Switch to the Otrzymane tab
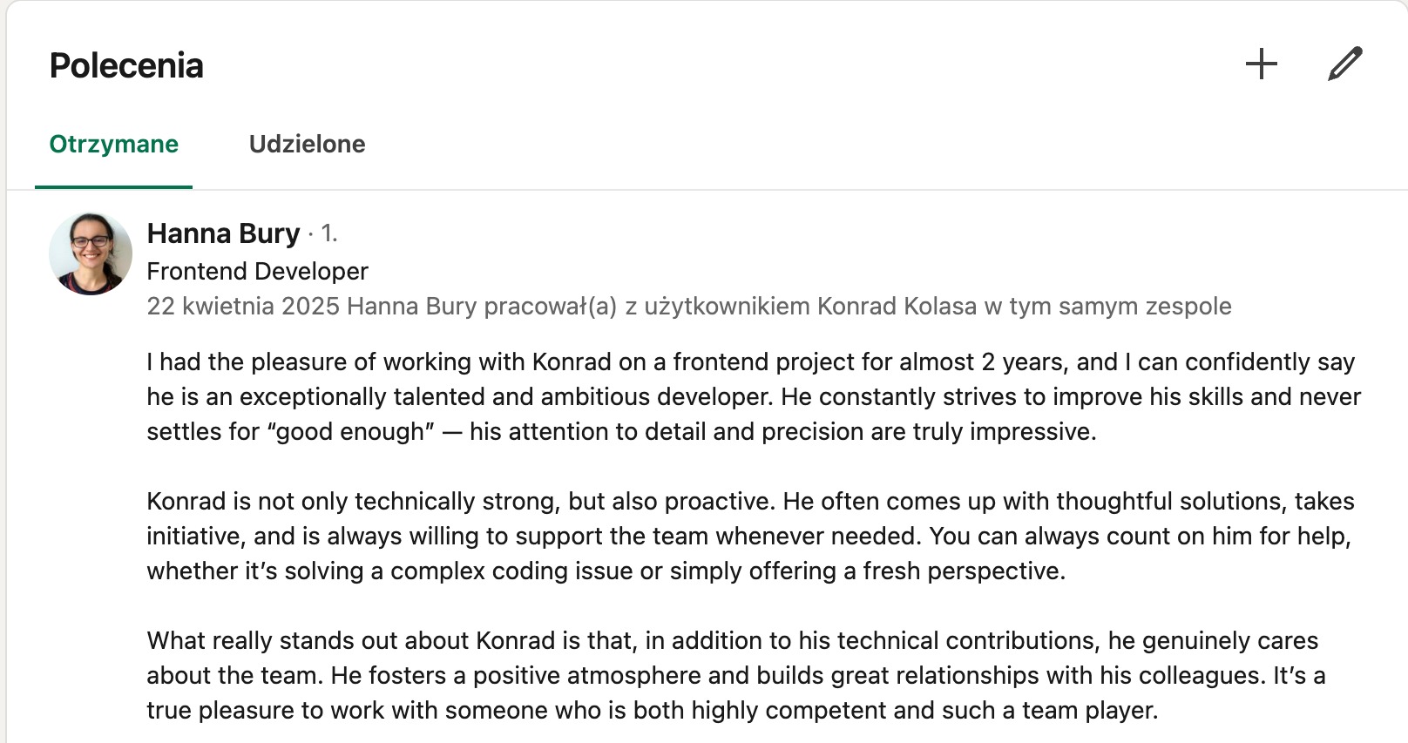The width and height of the screenshot is (1408, 743). pos(113,144)
